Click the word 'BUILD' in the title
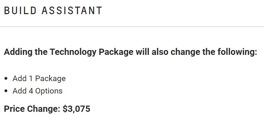The width and height of the screenshot is (264, 137). click(20, 11)
